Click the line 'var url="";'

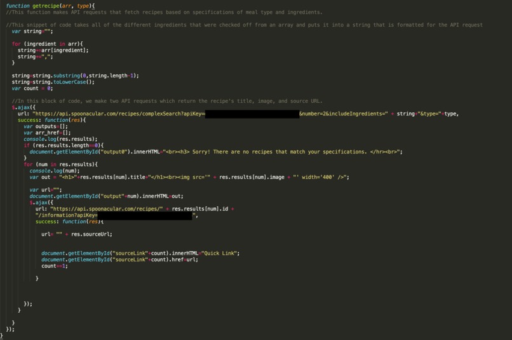click(45, 190)
